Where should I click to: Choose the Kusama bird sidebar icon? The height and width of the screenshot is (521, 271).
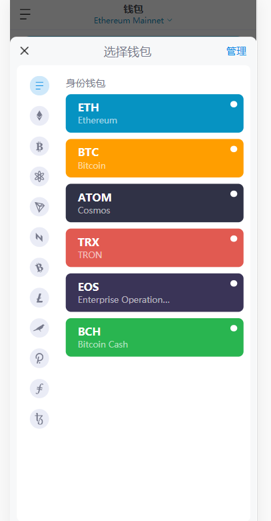pyautogui.click(x=39, y=328)
